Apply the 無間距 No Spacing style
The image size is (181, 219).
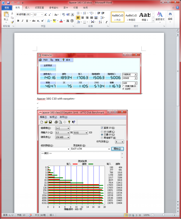131,17
